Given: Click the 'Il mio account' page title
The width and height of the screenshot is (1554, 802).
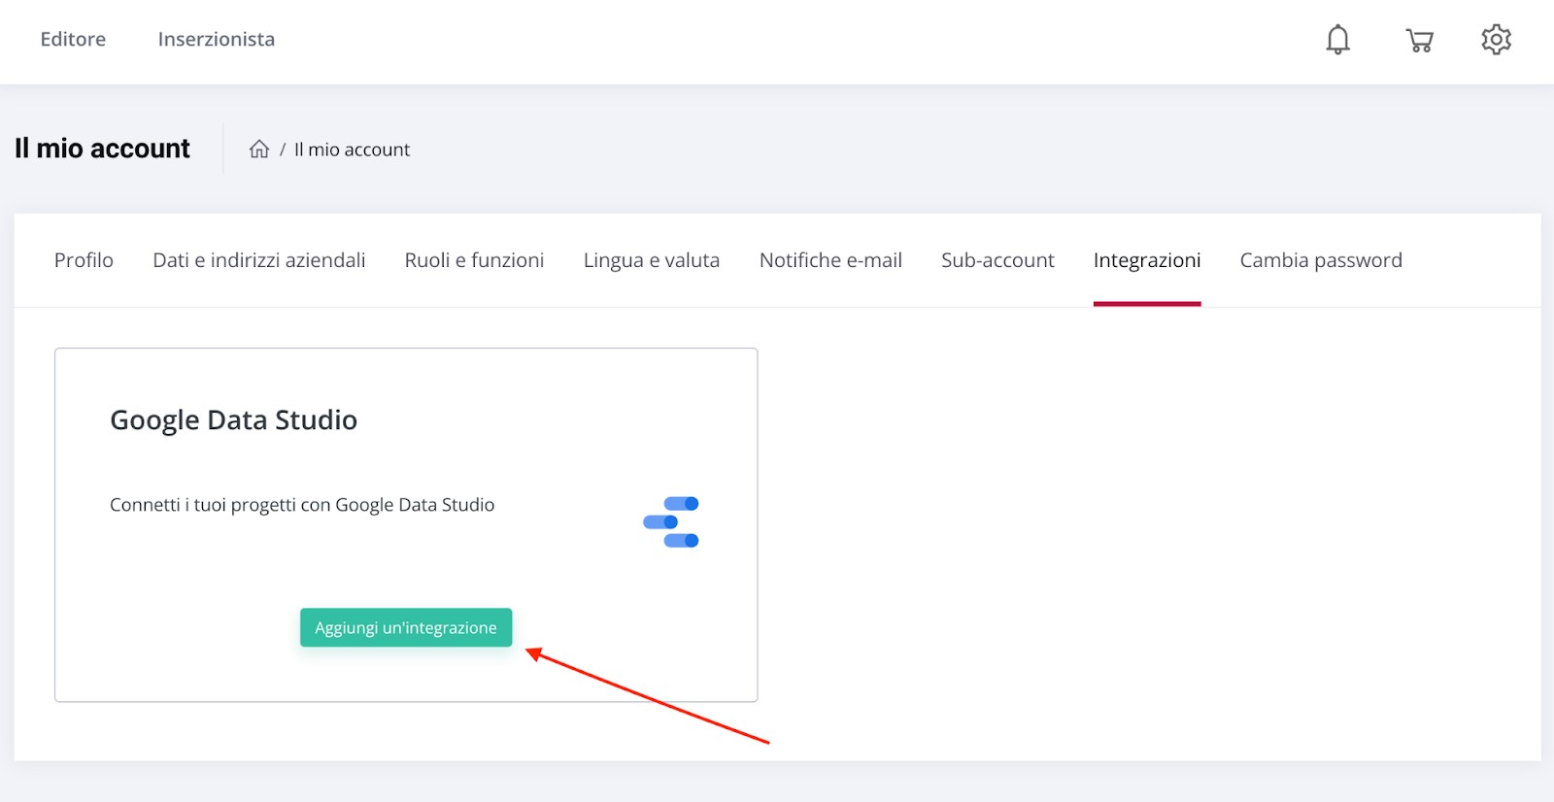Looking at the screenshot, I should coord(102,149).
